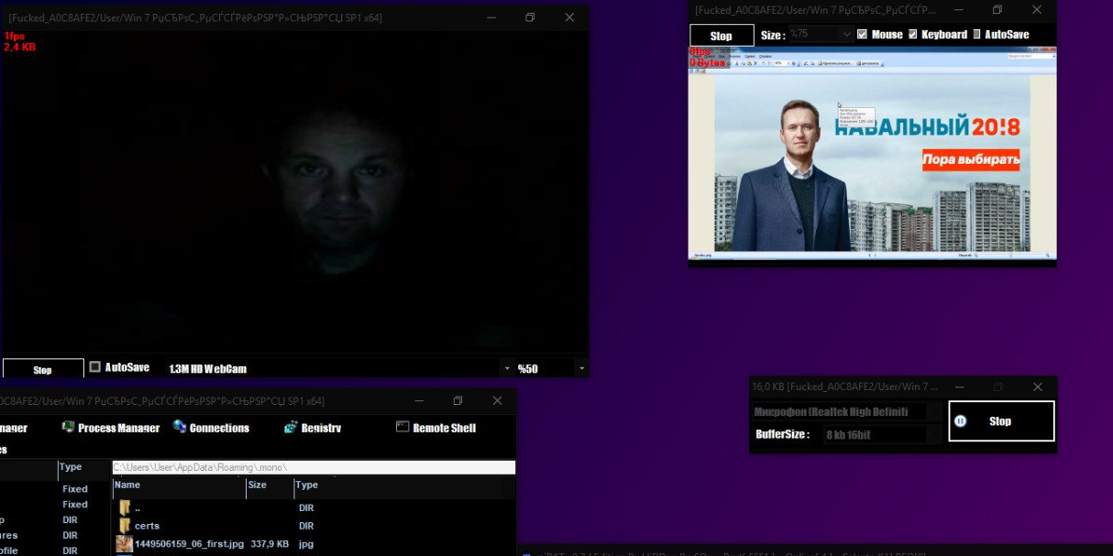Click the parent directory (..) folder icon
The height and width of the screenshot is (556, 1113).
point(126,507)
